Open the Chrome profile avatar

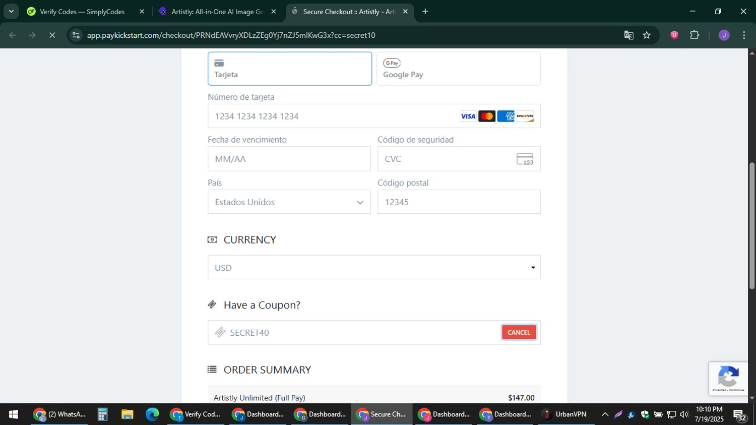click(x=724, y=35)
